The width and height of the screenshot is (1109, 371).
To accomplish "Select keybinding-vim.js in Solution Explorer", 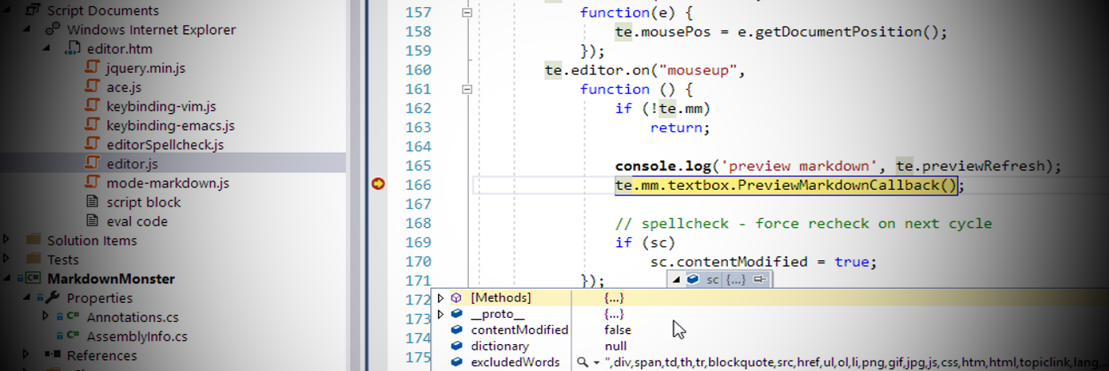I will point(161,106).
